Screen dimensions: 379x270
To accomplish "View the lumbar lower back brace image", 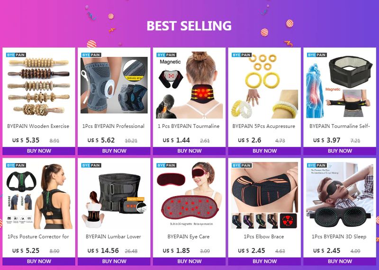I will [x=114, y=195].
